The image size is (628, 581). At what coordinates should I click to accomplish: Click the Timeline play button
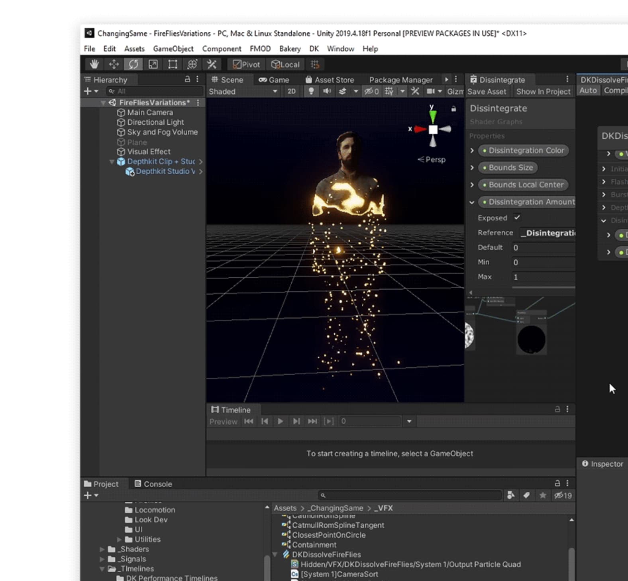(280, 421)
